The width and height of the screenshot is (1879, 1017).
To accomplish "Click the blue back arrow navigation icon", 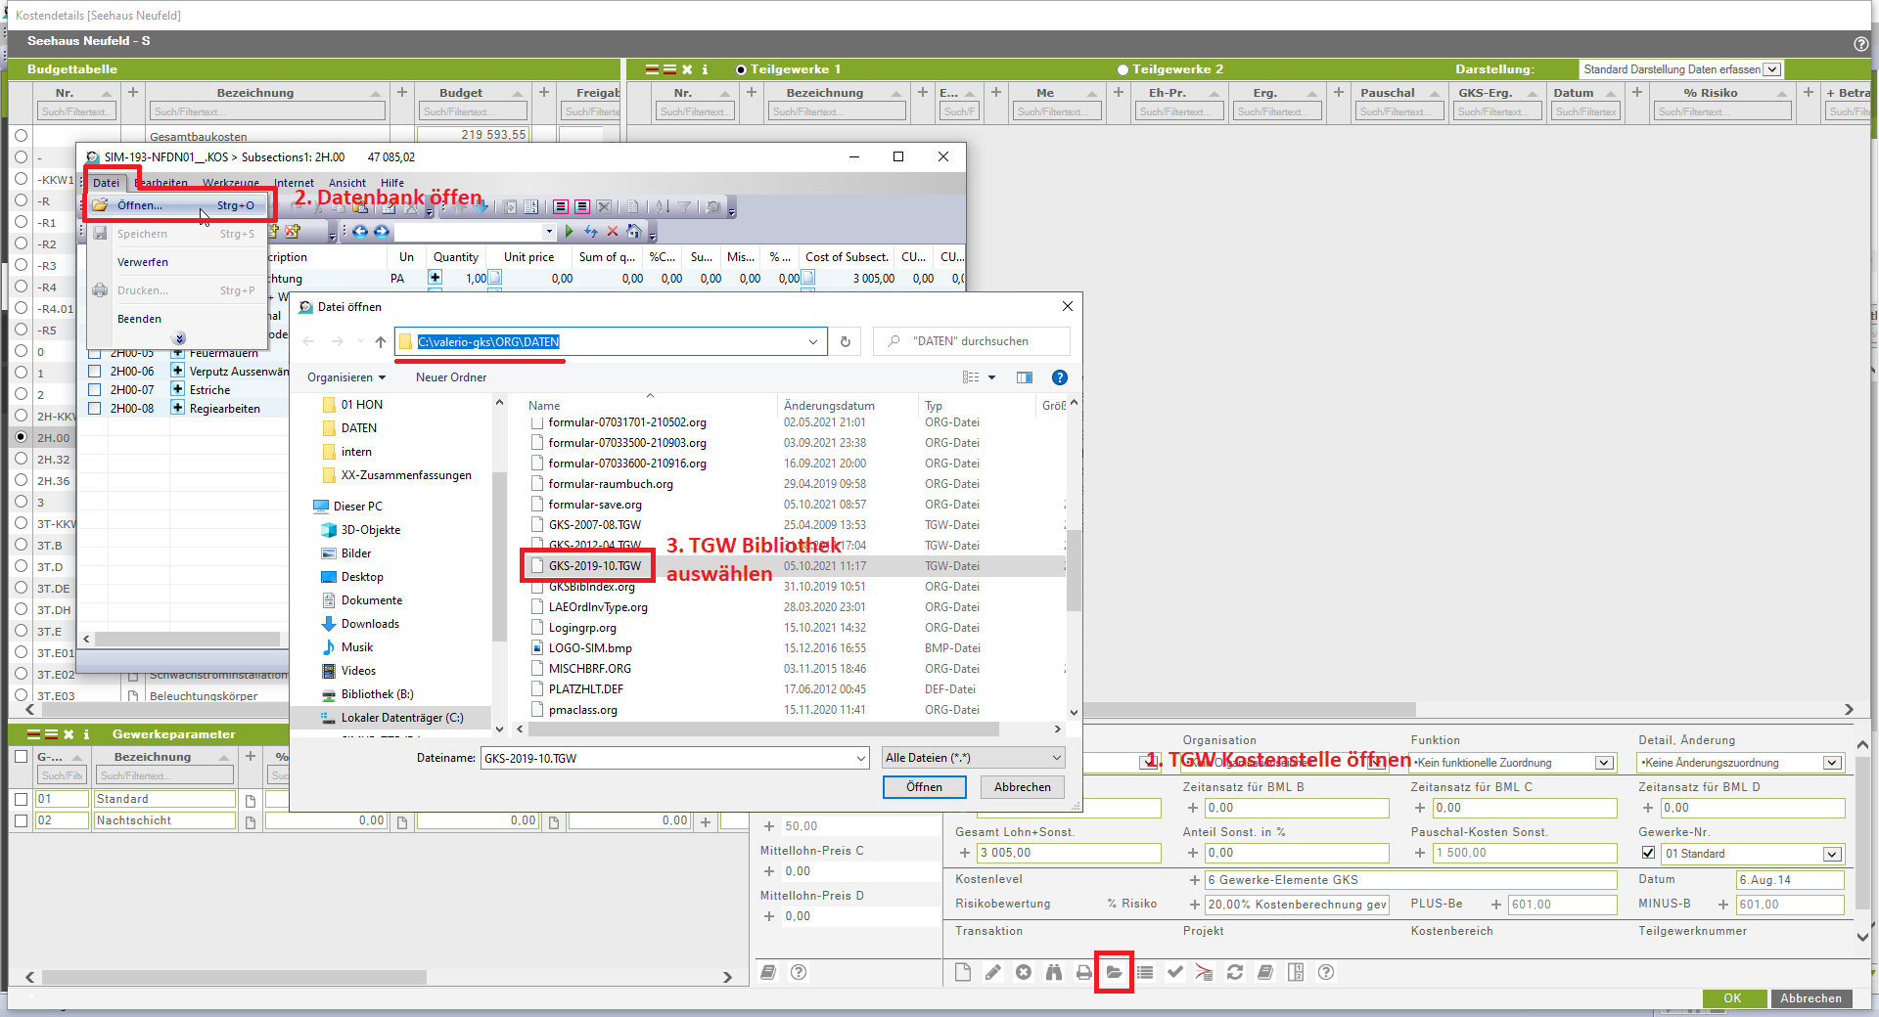I will click(x=360, y=232).
